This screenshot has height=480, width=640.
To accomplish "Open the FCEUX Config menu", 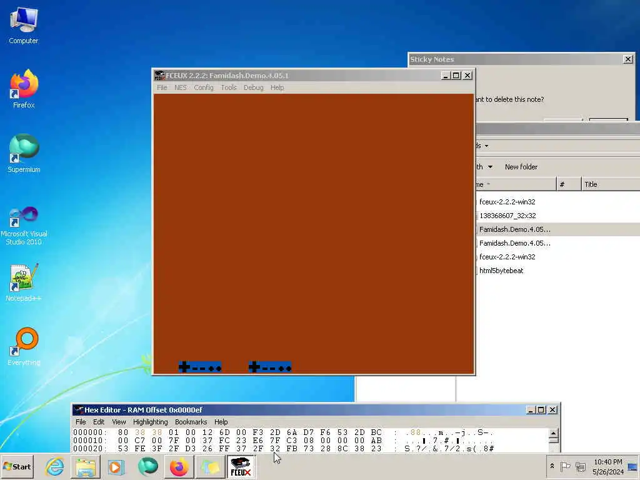I will [x=204, y=87].
